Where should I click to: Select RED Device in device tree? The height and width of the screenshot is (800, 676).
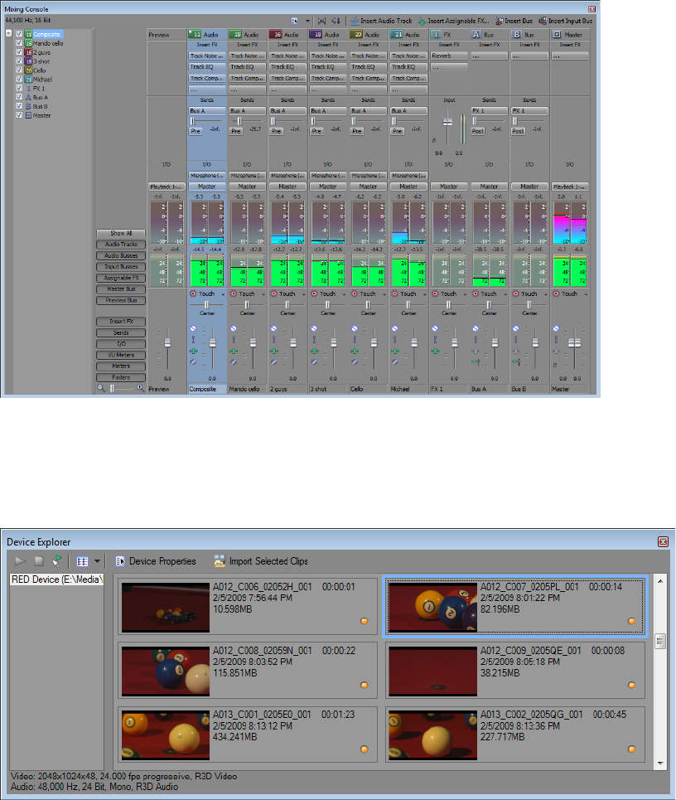click(x=56, y=579)
